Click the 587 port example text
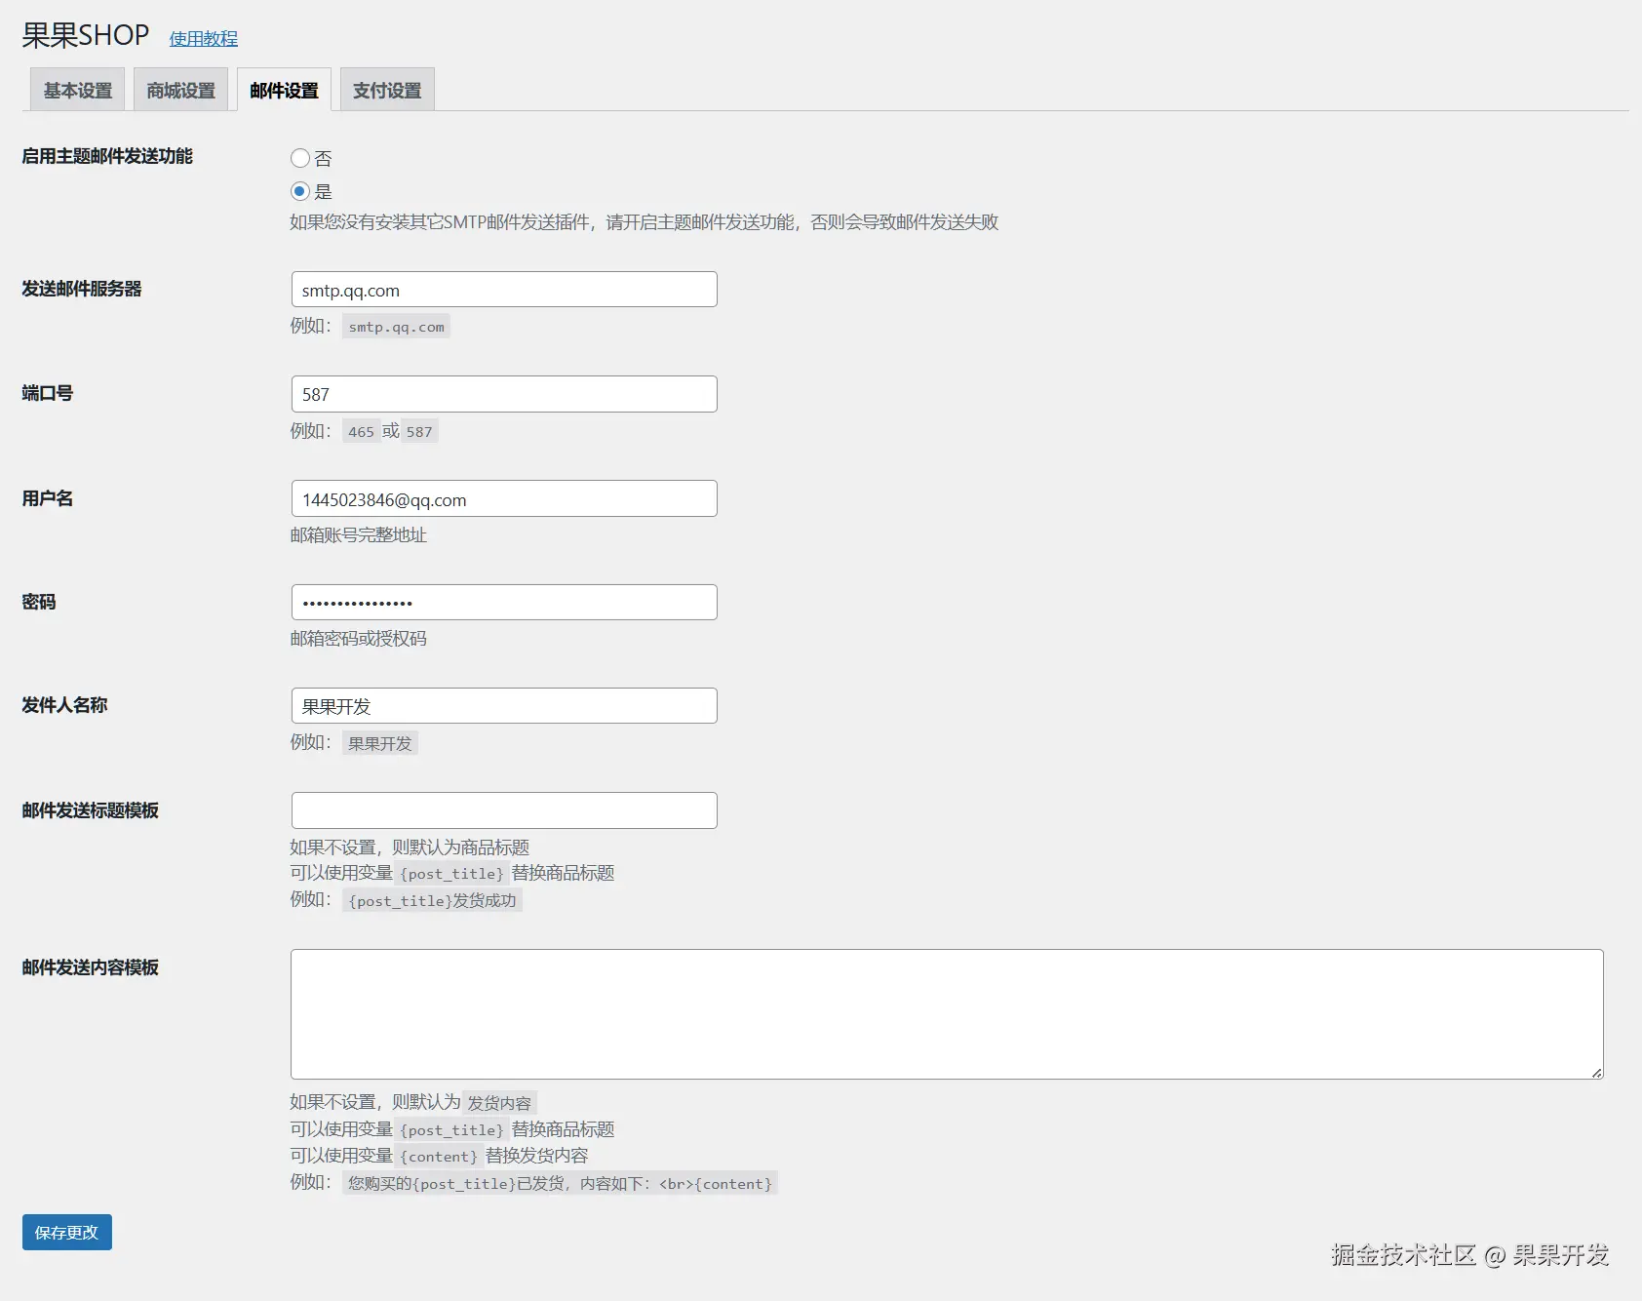Screen dimensions: 1642x1301 (x=419, y=430)
